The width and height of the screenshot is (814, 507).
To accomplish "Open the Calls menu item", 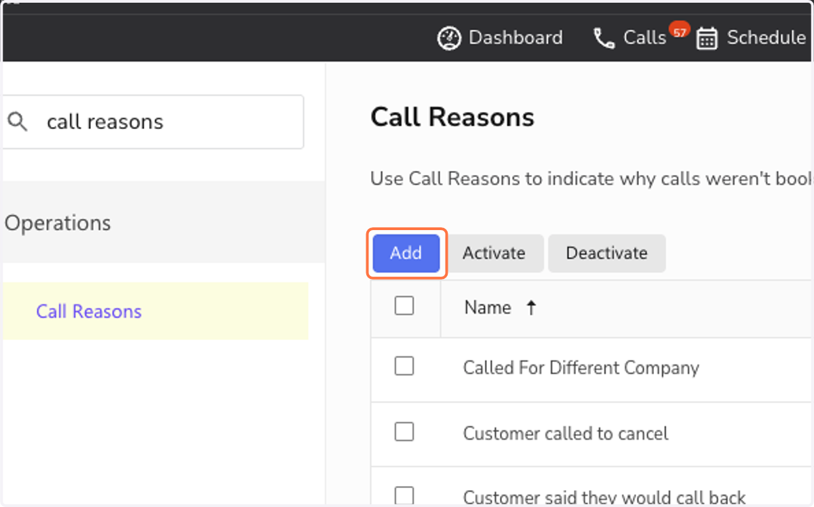I will [x=629, y=37].
